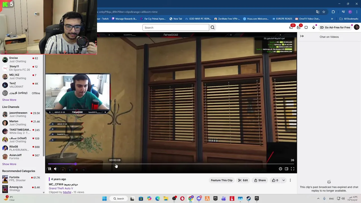The image size is (361, 203).
Task: Mute the clip volume
Action: pos(55,169)
